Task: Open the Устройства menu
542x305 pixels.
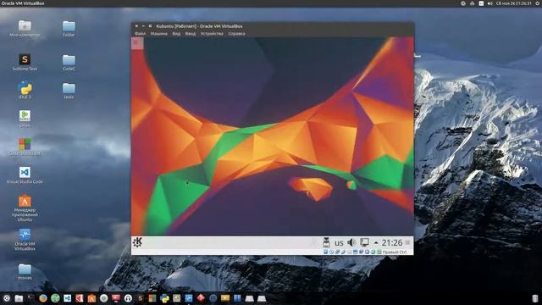Action: pos(212,34)
